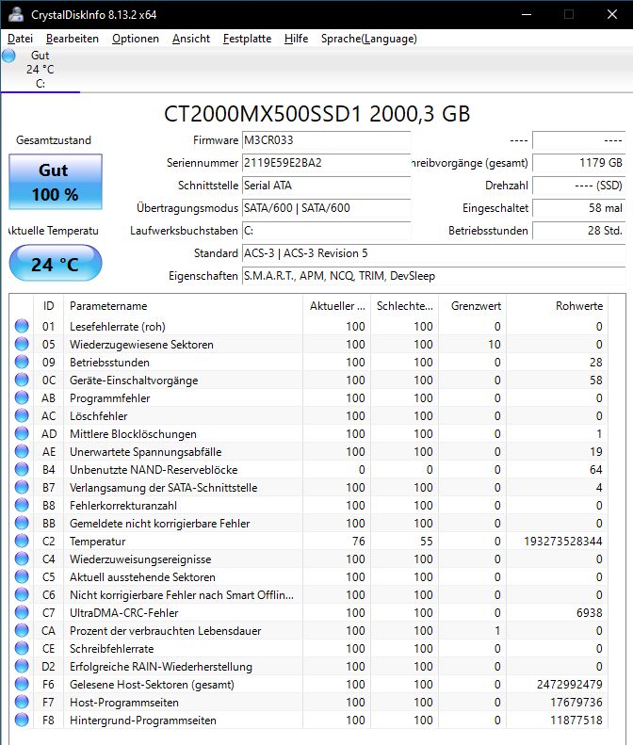
Task: Select the Gelesene Host-Sektoren raw value 2472992479
Action: point(569,685)
